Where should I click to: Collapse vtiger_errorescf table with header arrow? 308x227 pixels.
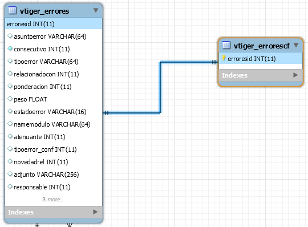tap(296, 45)
